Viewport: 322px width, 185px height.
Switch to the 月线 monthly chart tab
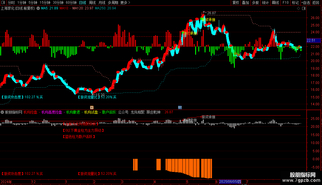pos(102,3)
